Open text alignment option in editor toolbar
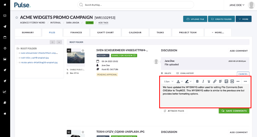 point(220,81)
